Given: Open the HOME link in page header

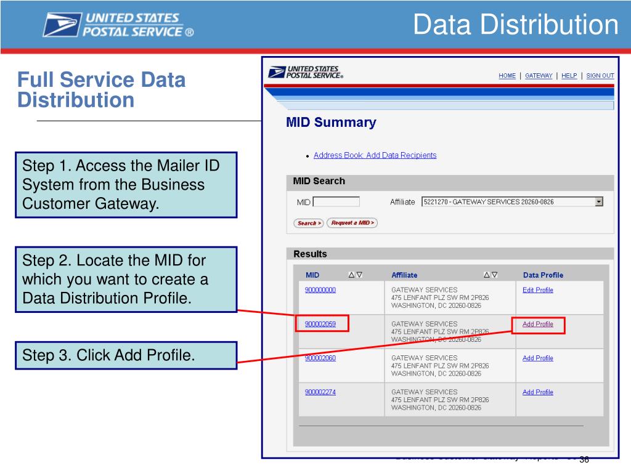Looking at the screenshot, I should point(507,76).
